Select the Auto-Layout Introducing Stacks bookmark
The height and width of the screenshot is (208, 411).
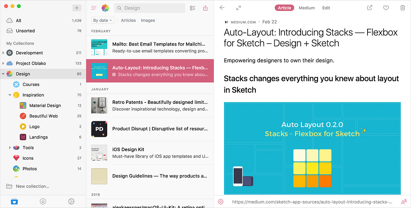[x=150, y=71]
